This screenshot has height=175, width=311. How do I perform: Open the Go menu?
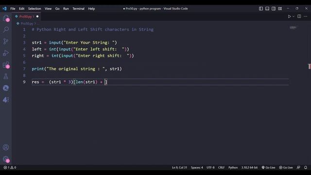tap(57, 9)
